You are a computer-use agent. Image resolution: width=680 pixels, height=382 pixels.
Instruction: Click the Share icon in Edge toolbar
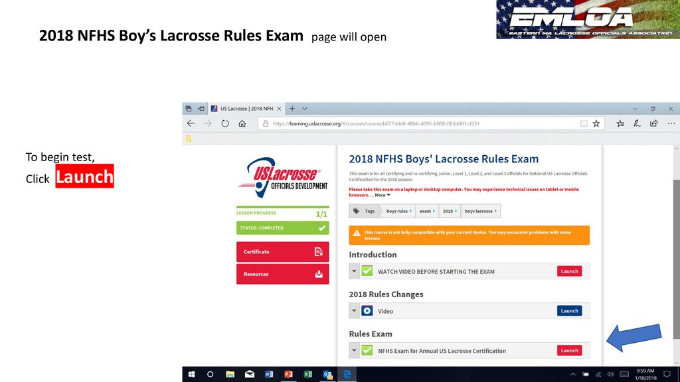point(654,123)
